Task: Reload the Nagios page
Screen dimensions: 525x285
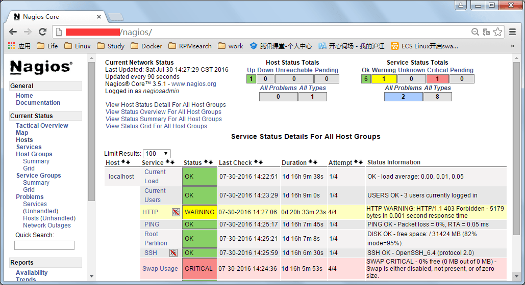Action: click(42, 32)
